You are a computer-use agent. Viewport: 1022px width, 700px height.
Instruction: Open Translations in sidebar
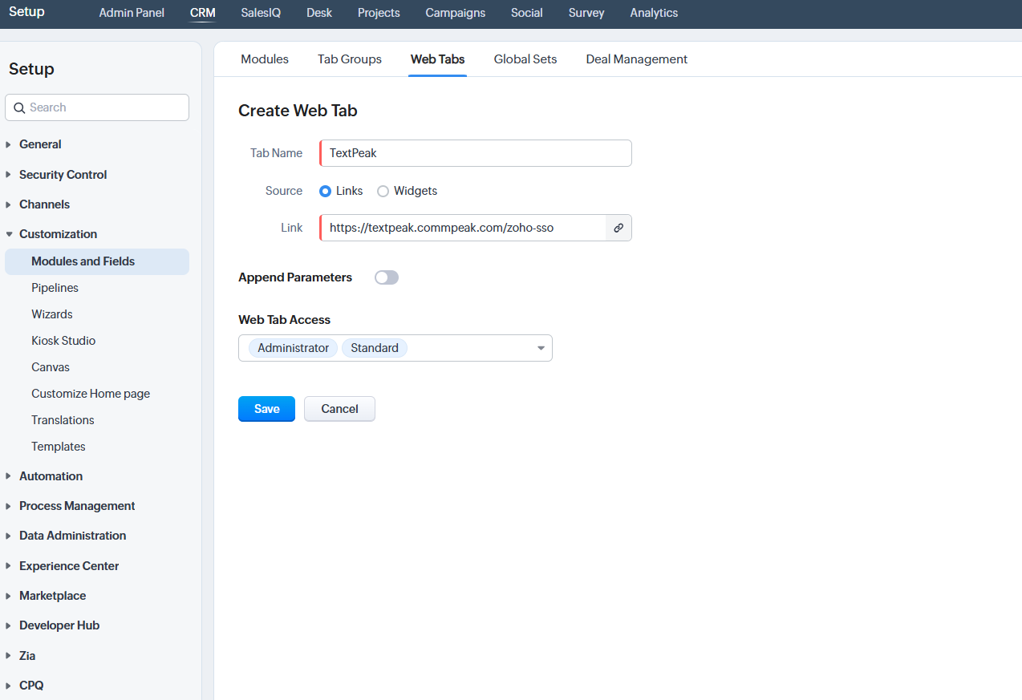click(x=63, y=420)
